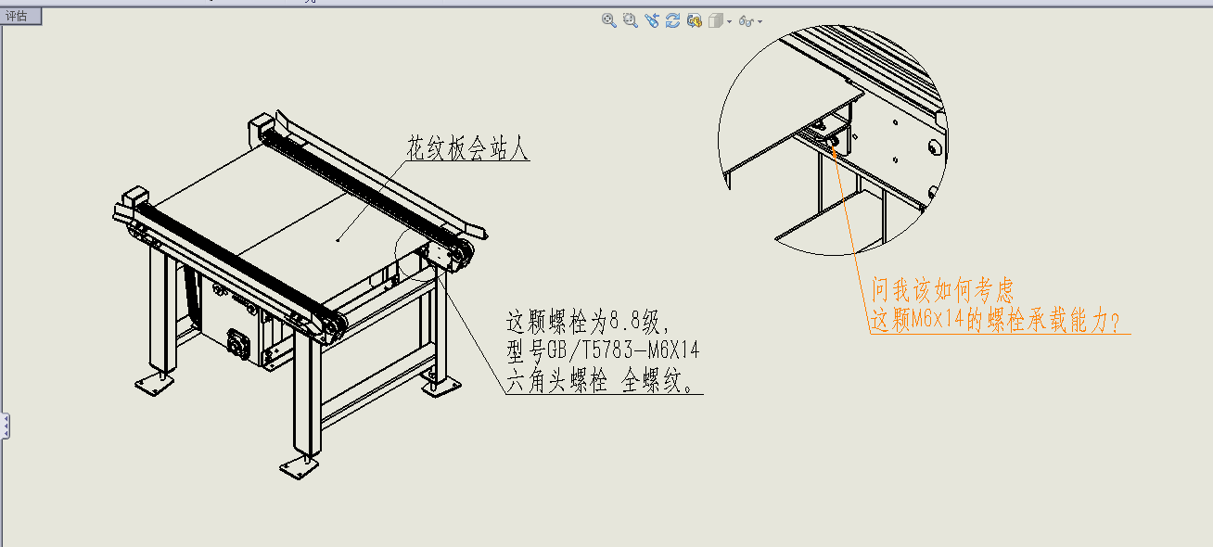Switch to the 评估 tab
1213x547 pixels.
pos(19,16)
